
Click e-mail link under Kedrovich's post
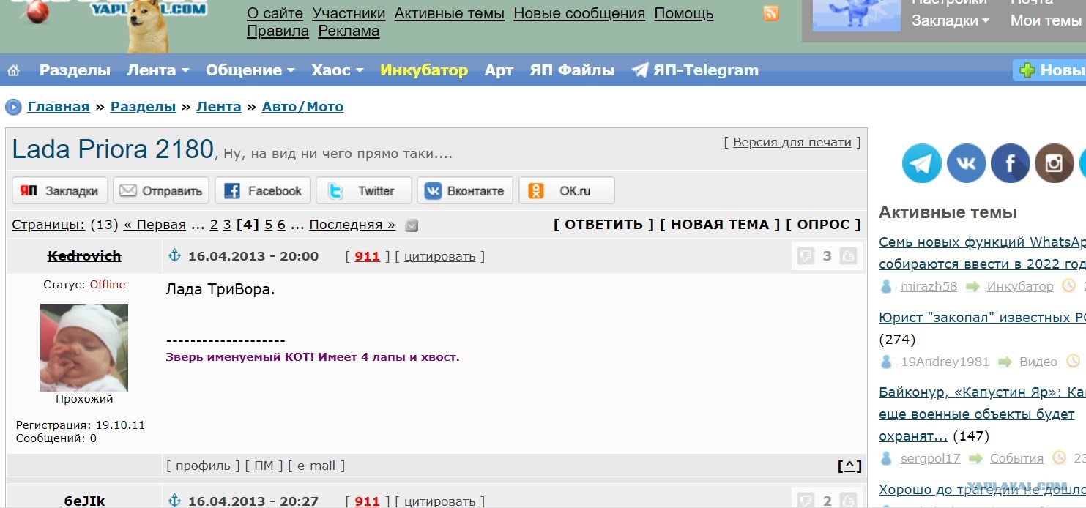316,466
